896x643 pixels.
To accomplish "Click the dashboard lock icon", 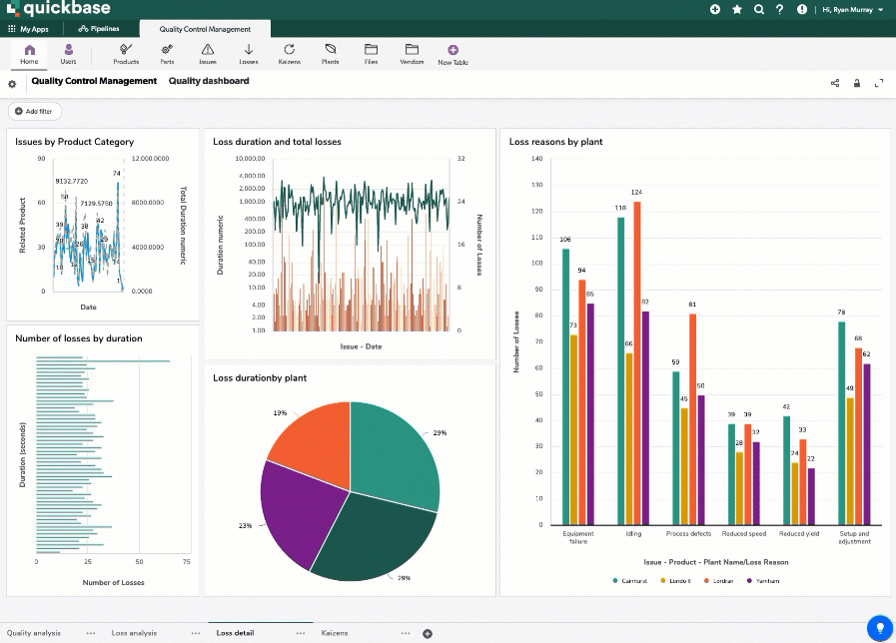I will tap(857, 83).
